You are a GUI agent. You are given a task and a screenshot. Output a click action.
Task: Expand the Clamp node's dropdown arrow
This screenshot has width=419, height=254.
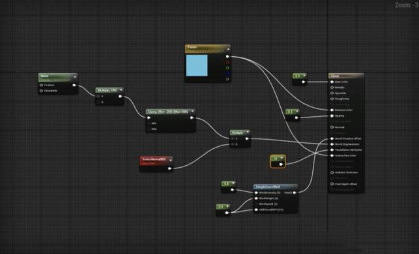coord(192,112)
